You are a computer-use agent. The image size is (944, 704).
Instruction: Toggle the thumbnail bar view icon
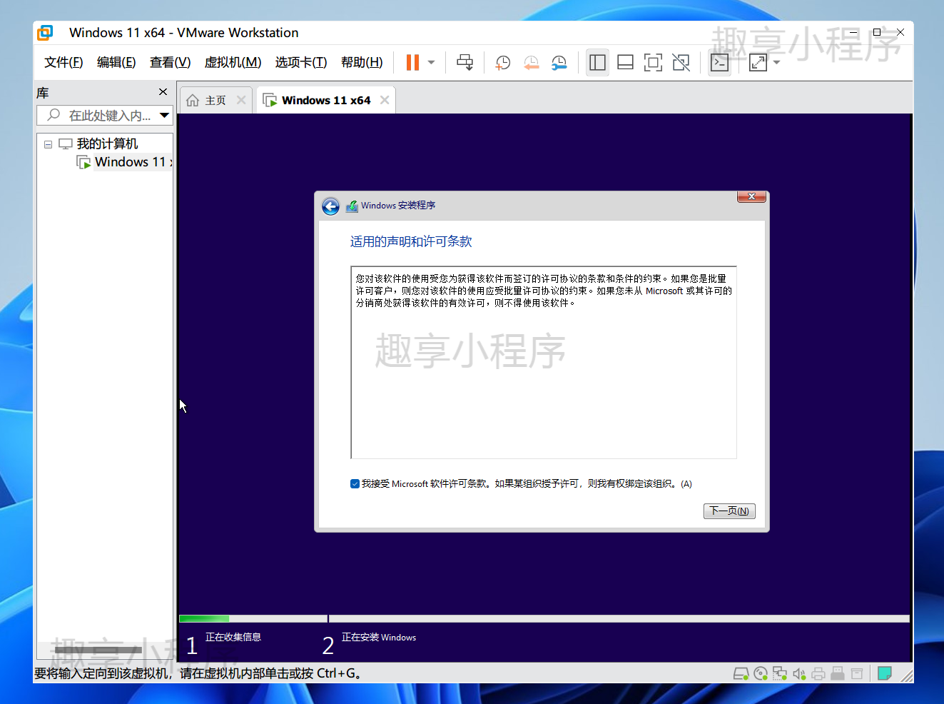[x=625, y=63]
